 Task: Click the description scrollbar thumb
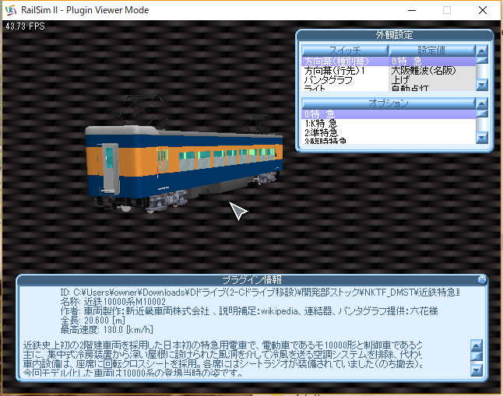pos(477,356)
